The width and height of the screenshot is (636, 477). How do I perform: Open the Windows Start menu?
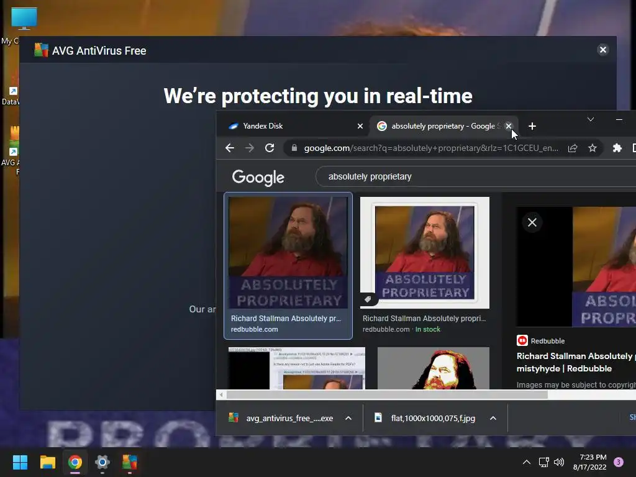[20, 462]
